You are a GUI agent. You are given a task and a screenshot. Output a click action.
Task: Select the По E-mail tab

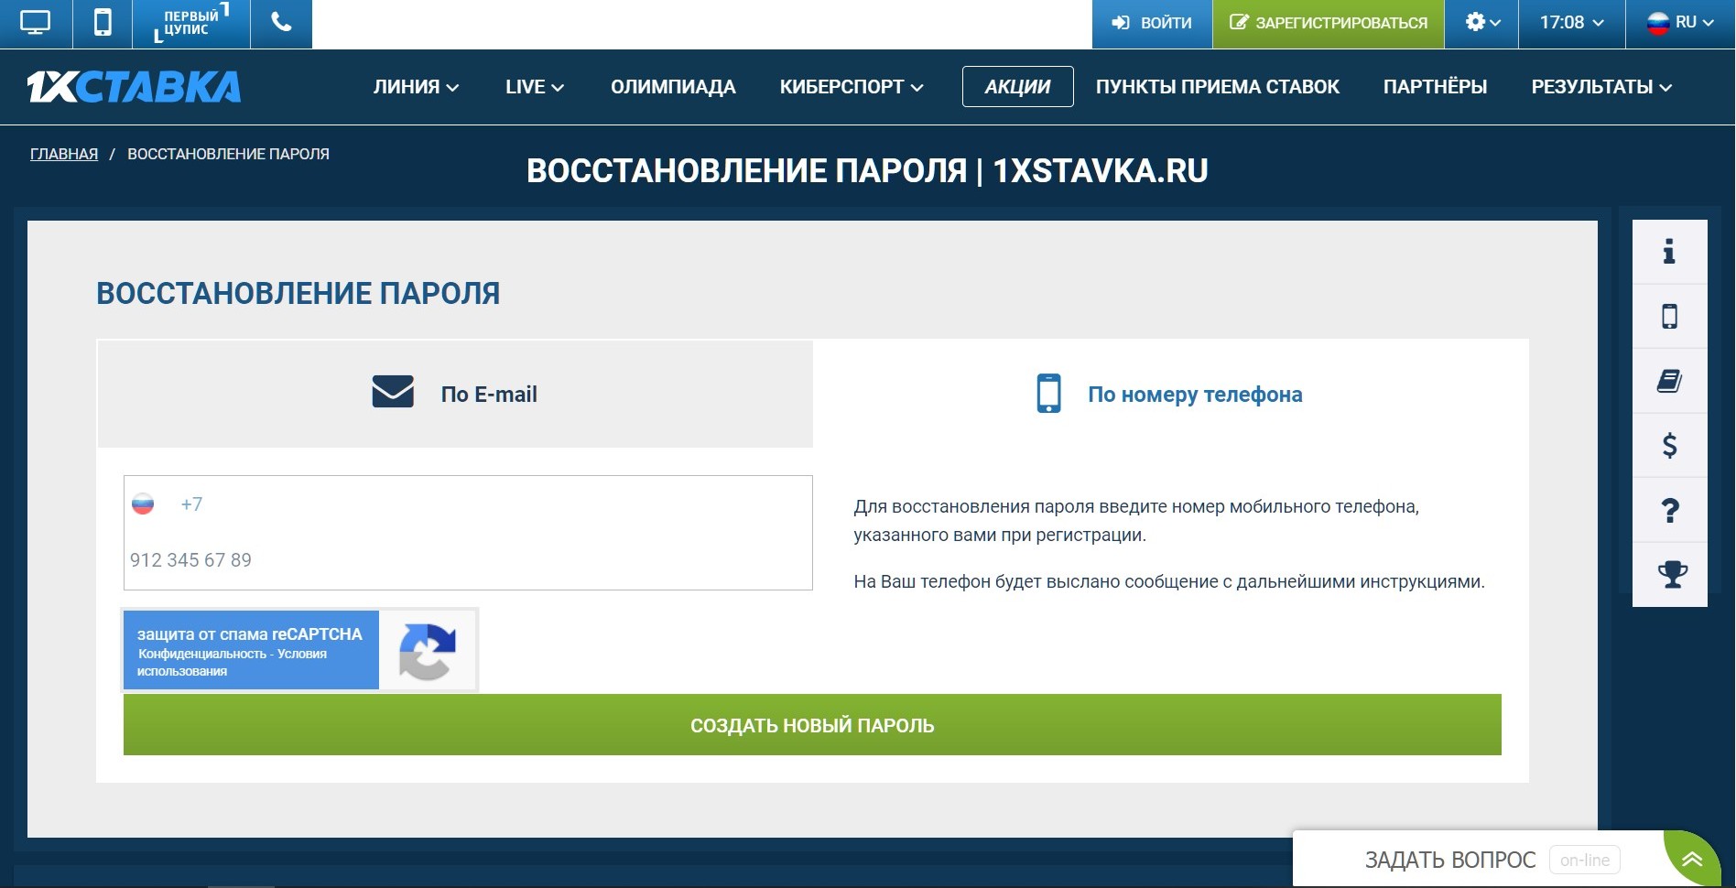click(x=455, y=394)
